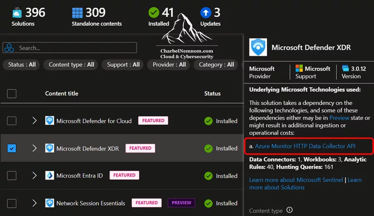Check the Microsoft Defender for Cloud checkbox
The width and height of the screenshot is (374, 216).
point(12,121)
